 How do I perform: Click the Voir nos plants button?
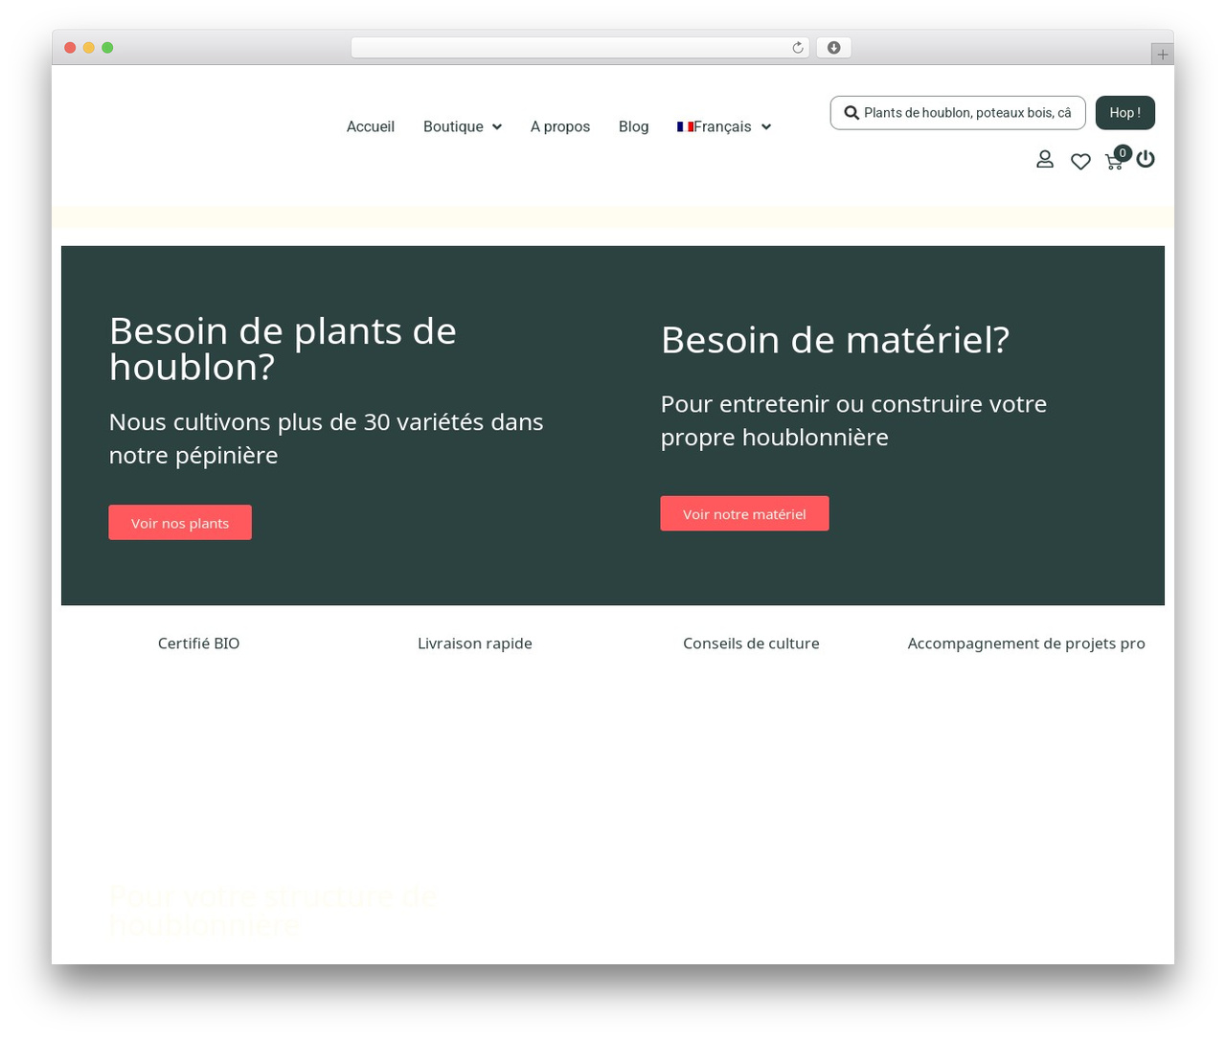[180, 523]
